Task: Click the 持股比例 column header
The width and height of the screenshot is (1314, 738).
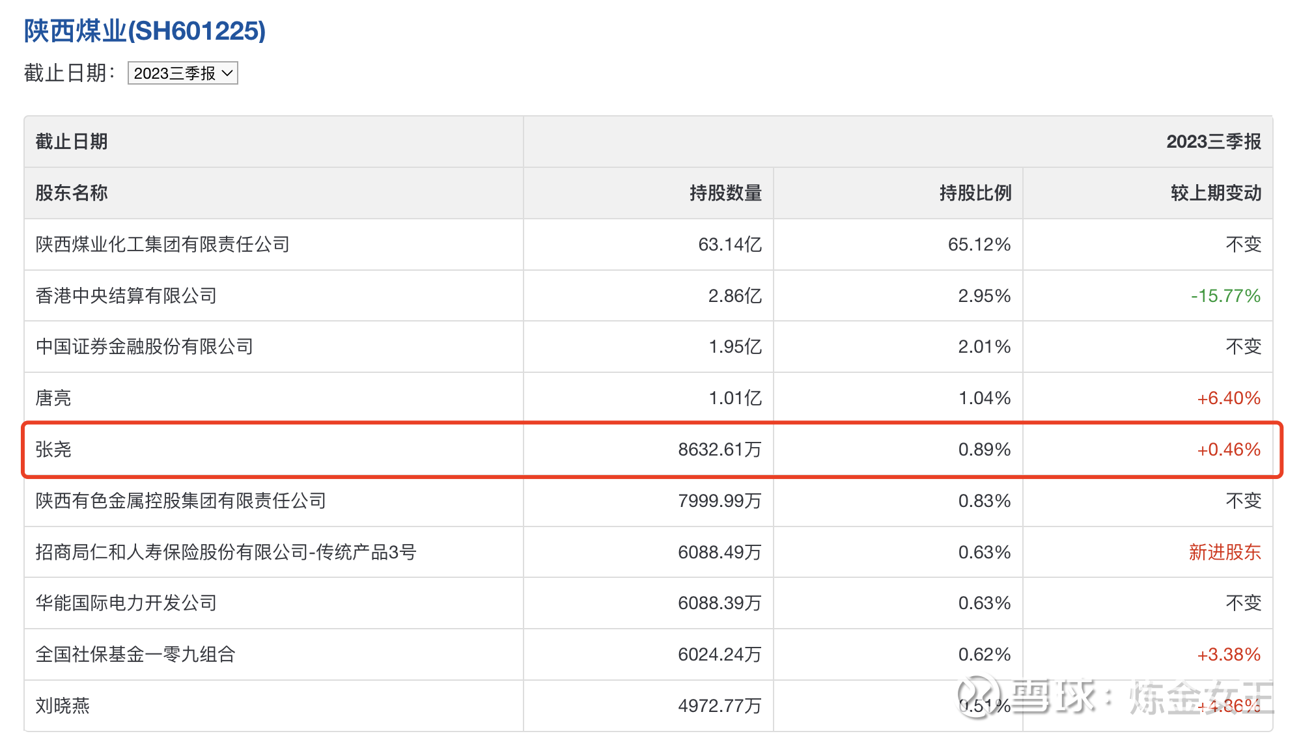Action: 975,193
